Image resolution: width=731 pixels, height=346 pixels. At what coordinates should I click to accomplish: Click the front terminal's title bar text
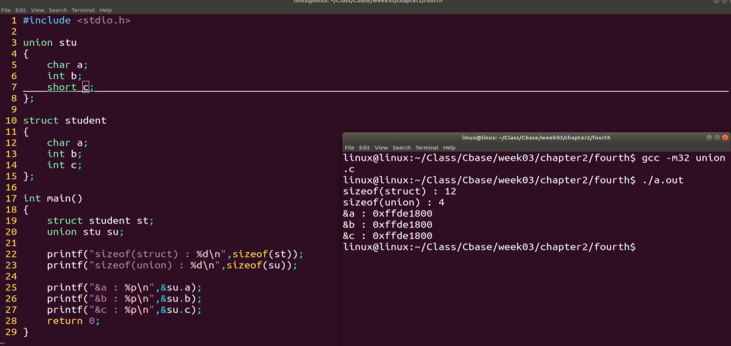pos(536,138)
